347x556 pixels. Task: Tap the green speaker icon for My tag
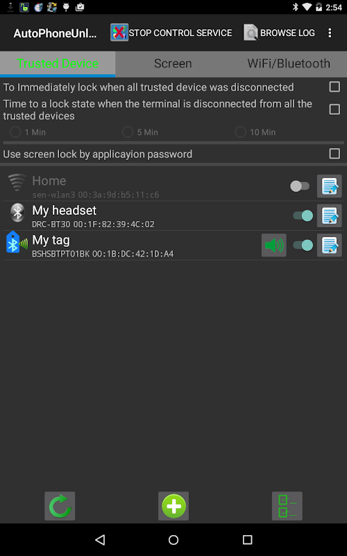click(274, 245)
